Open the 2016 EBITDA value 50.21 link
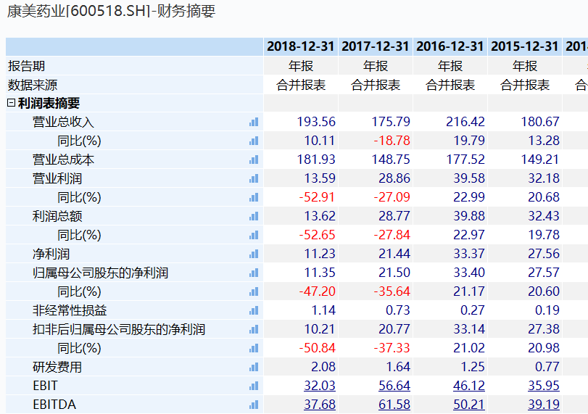 [469, 405]
